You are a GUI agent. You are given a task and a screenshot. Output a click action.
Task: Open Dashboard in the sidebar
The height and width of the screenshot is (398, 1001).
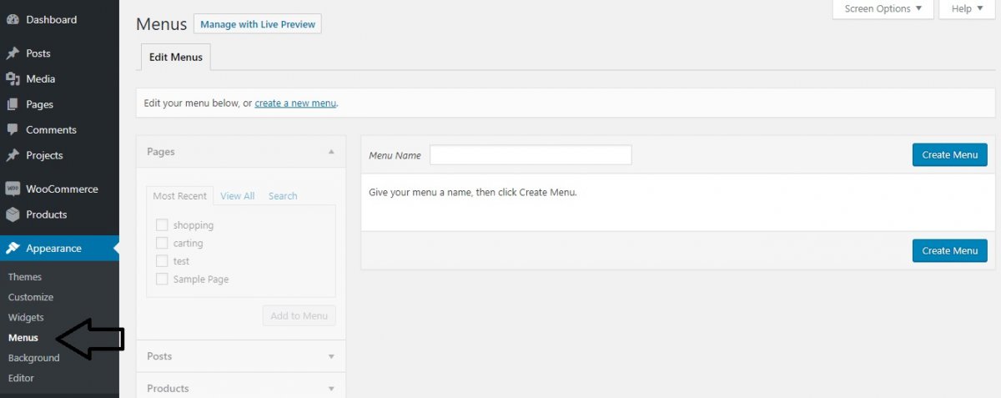point(52,20)
